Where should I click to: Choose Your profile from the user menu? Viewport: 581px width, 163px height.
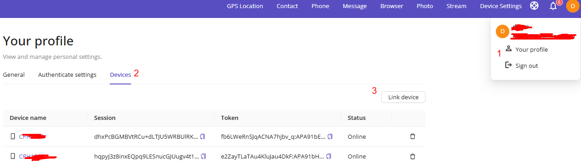tap(531, 49)
